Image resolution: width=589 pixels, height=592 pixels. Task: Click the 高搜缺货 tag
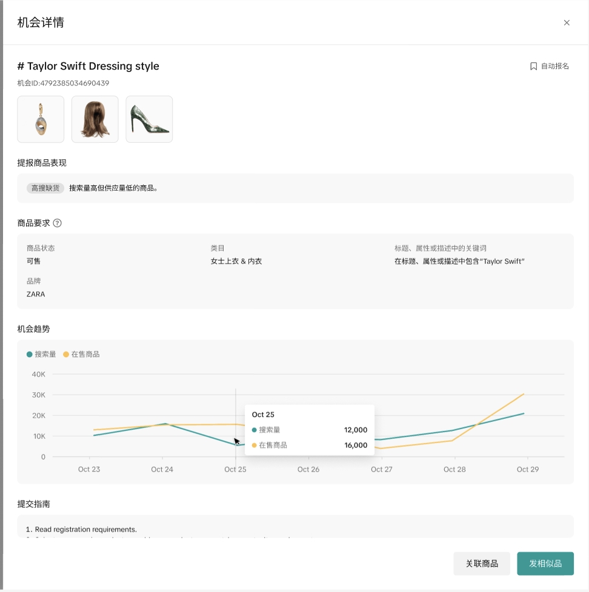(x=45, y=188)
